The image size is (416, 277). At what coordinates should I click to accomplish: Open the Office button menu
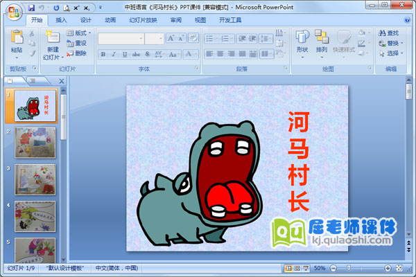tap(14, 12)
